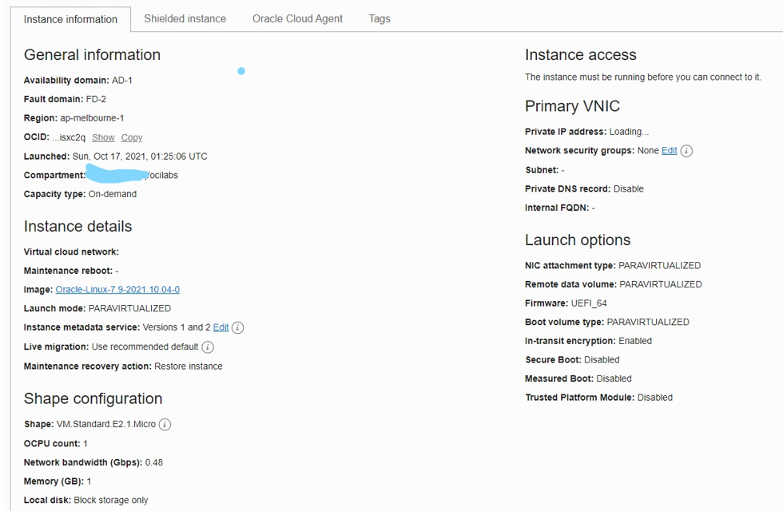Viewport: 783px width, 519px height.
Task: Click info icon beside VM.Standard.E2.1.Micro shape
Action: click(x=165, y=424)
